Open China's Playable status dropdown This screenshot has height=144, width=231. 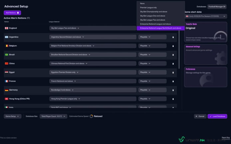point(152,63)
